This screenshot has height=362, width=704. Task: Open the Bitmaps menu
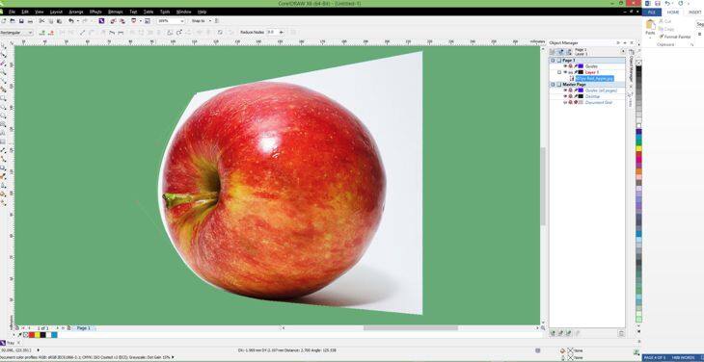coord(116,12)
